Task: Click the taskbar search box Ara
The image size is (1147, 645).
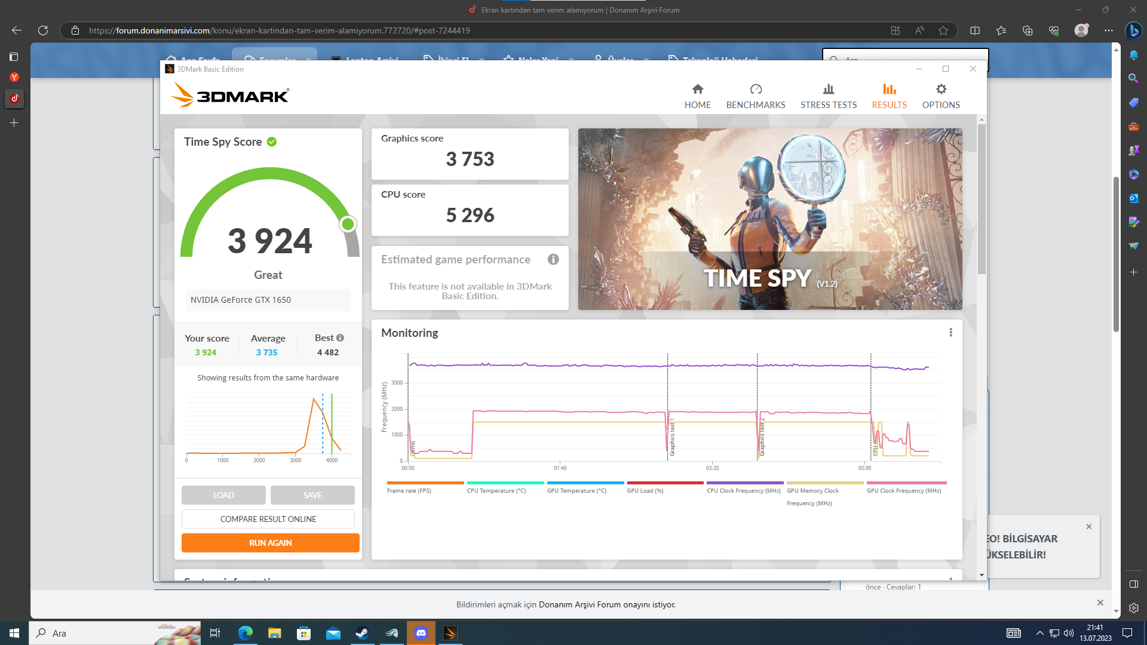Action: click(x=115, y=633)
